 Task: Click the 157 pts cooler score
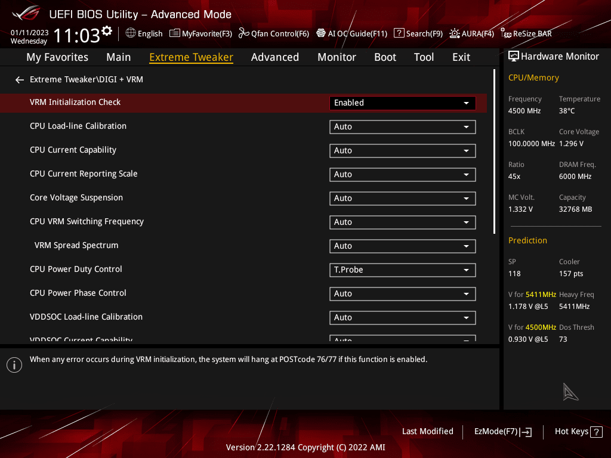tap(571, 274)
